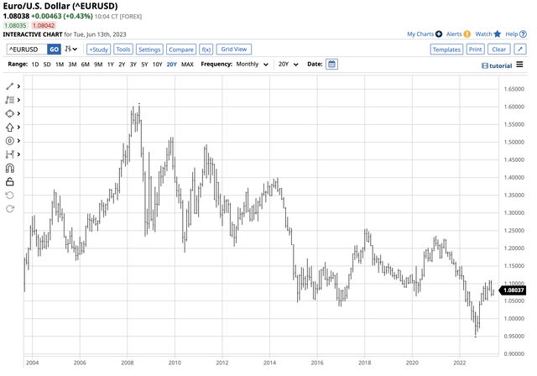This screenshot has width=537, height=376.
Task: Set range to 5Y
Action: [144, 64]
